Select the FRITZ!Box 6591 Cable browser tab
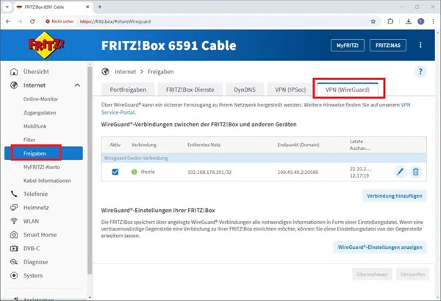 click(x=53, y=7)
